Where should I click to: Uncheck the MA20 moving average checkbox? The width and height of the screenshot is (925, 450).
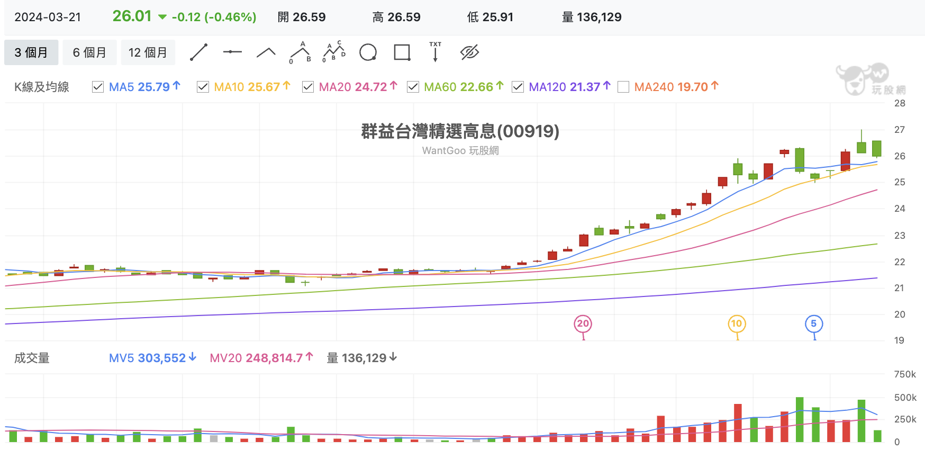point(308,87)
